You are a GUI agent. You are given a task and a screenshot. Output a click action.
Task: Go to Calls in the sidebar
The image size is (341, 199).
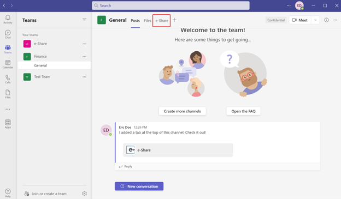point(8,79)
